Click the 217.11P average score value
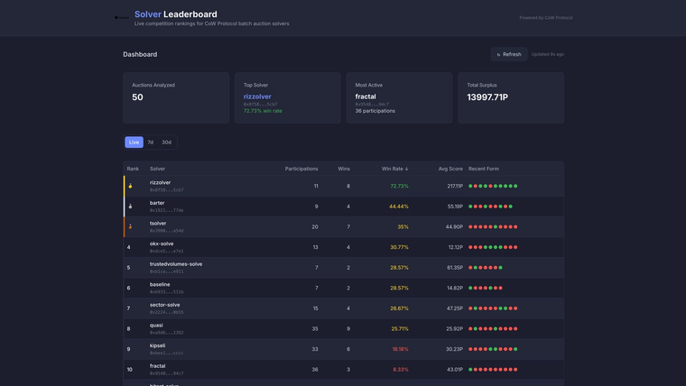The image size is (686, 386). [x=455, y=186]
